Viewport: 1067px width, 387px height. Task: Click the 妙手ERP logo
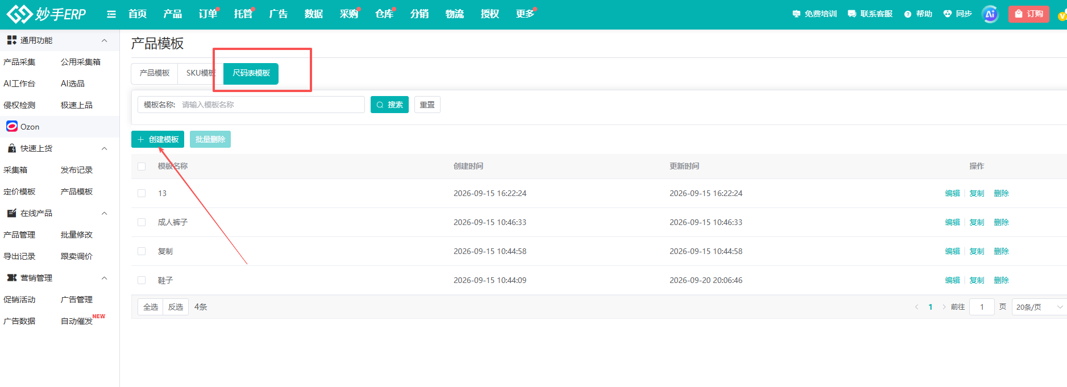point(46,14)
